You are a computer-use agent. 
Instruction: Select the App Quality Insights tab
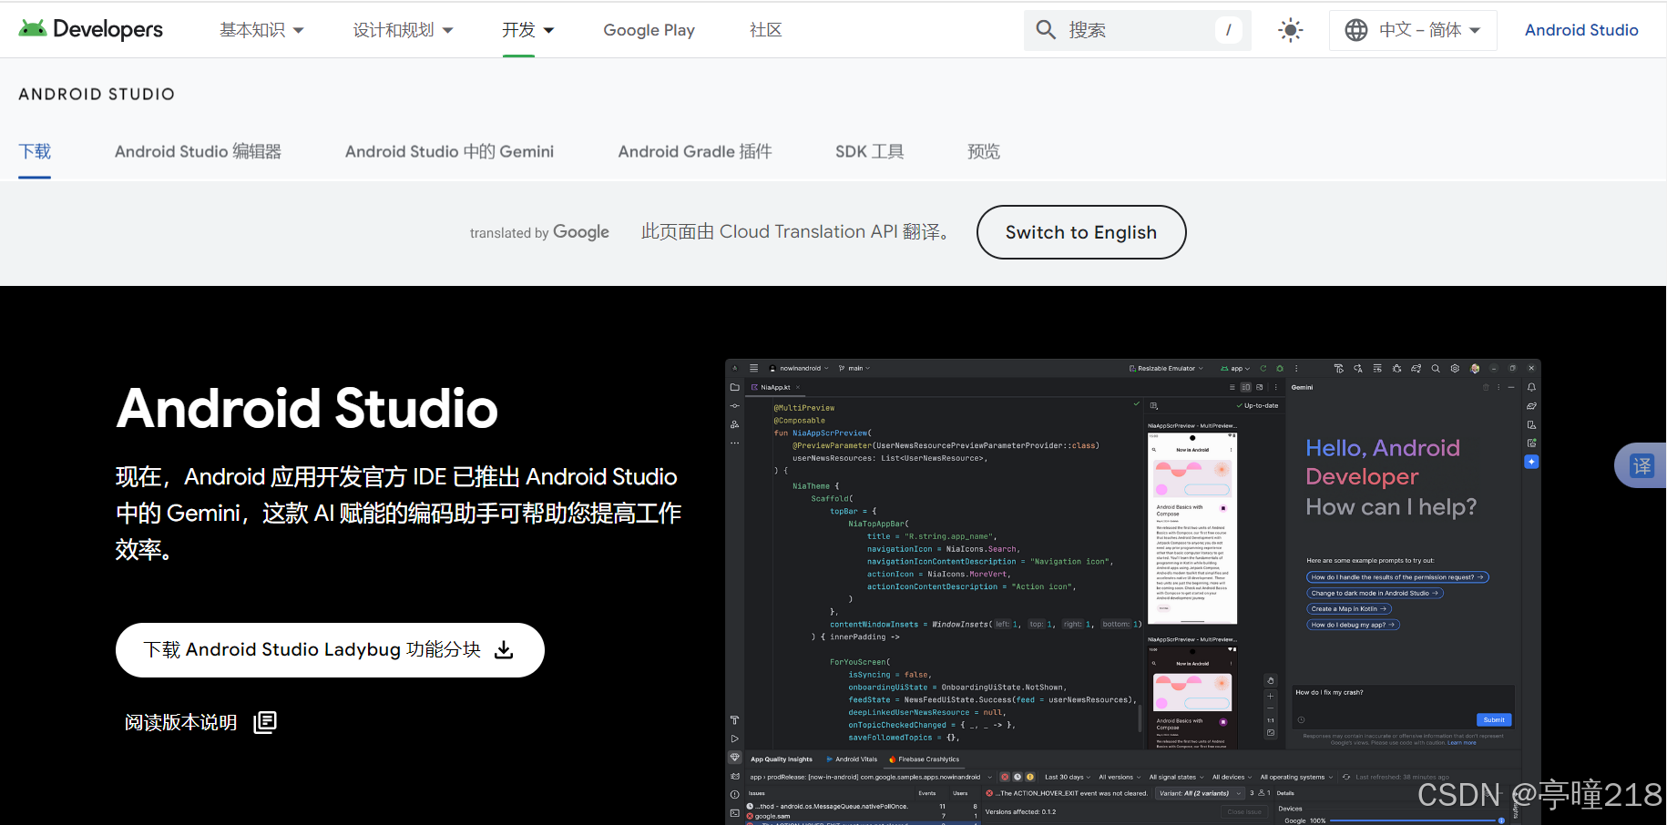781,759
